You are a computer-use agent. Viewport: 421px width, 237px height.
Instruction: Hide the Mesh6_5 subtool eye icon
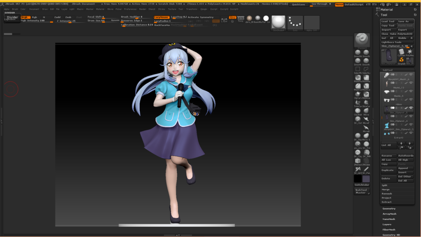(x=411, y=91)
